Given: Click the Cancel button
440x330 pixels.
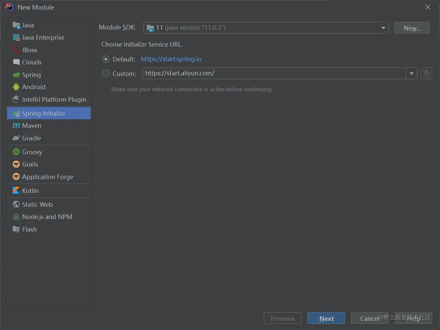Looking at the screenshot, I should click(370, 318).
